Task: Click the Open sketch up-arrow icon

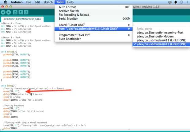Action: pyautogui.click(x=21, y=12)
